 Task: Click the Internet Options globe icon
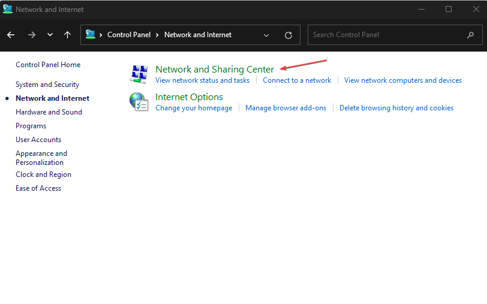point(139,101)
